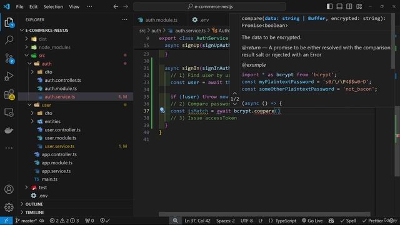Expand the dto folder under auth
The height and width of the screenshot is (225, 400).
click(x=32, y=72)
